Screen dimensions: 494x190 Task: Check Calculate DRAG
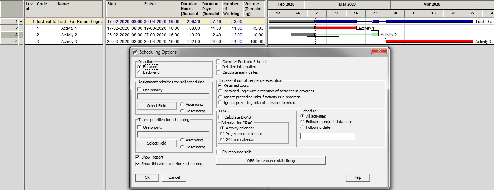221,117
